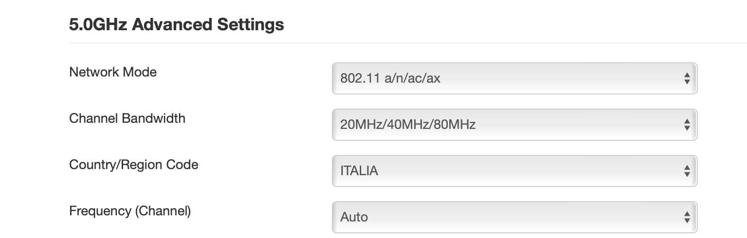Click the divider line under the heading

click(407, 43)
